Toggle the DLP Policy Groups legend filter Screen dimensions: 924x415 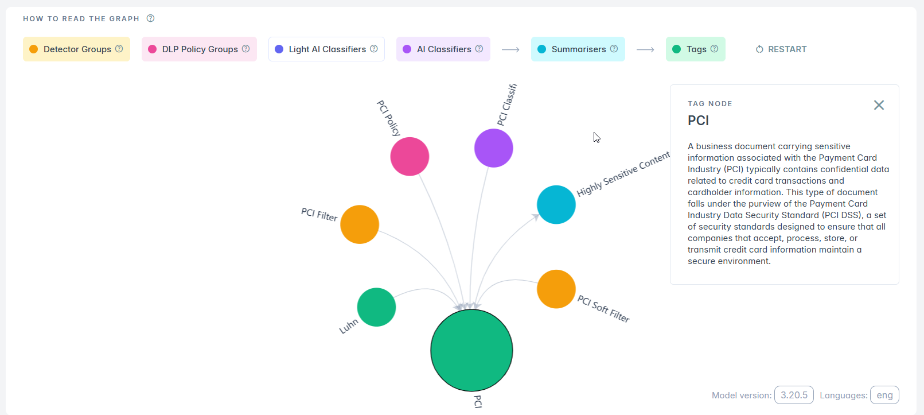194,49
